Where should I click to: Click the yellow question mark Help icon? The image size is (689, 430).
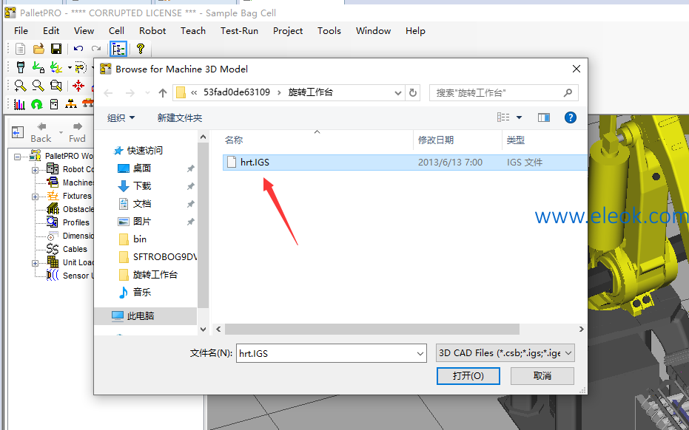[140, 49]
